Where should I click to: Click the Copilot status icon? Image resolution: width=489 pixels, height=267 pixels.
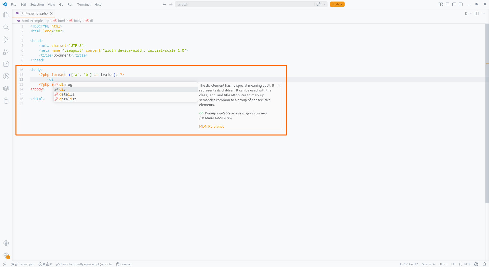(x=476, y=264)
